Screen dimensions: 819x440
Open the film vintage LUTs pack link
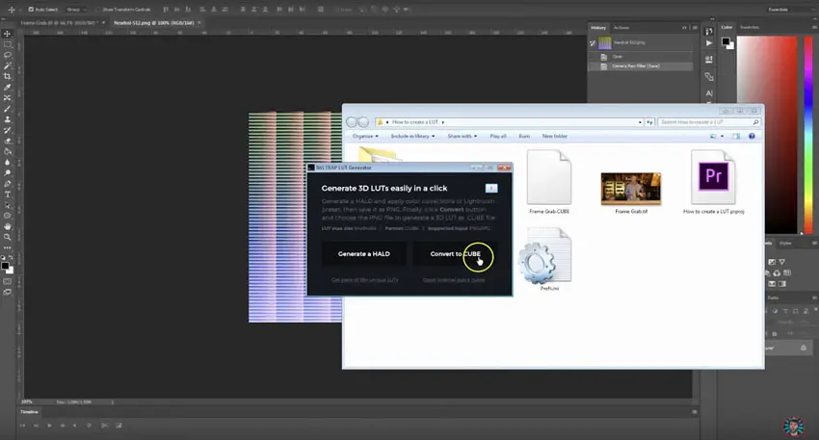(x=364, y=280)
